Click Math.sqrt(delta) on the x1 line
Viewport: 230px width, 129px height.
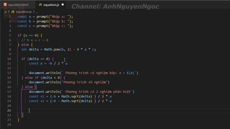(x=77, y=96)
